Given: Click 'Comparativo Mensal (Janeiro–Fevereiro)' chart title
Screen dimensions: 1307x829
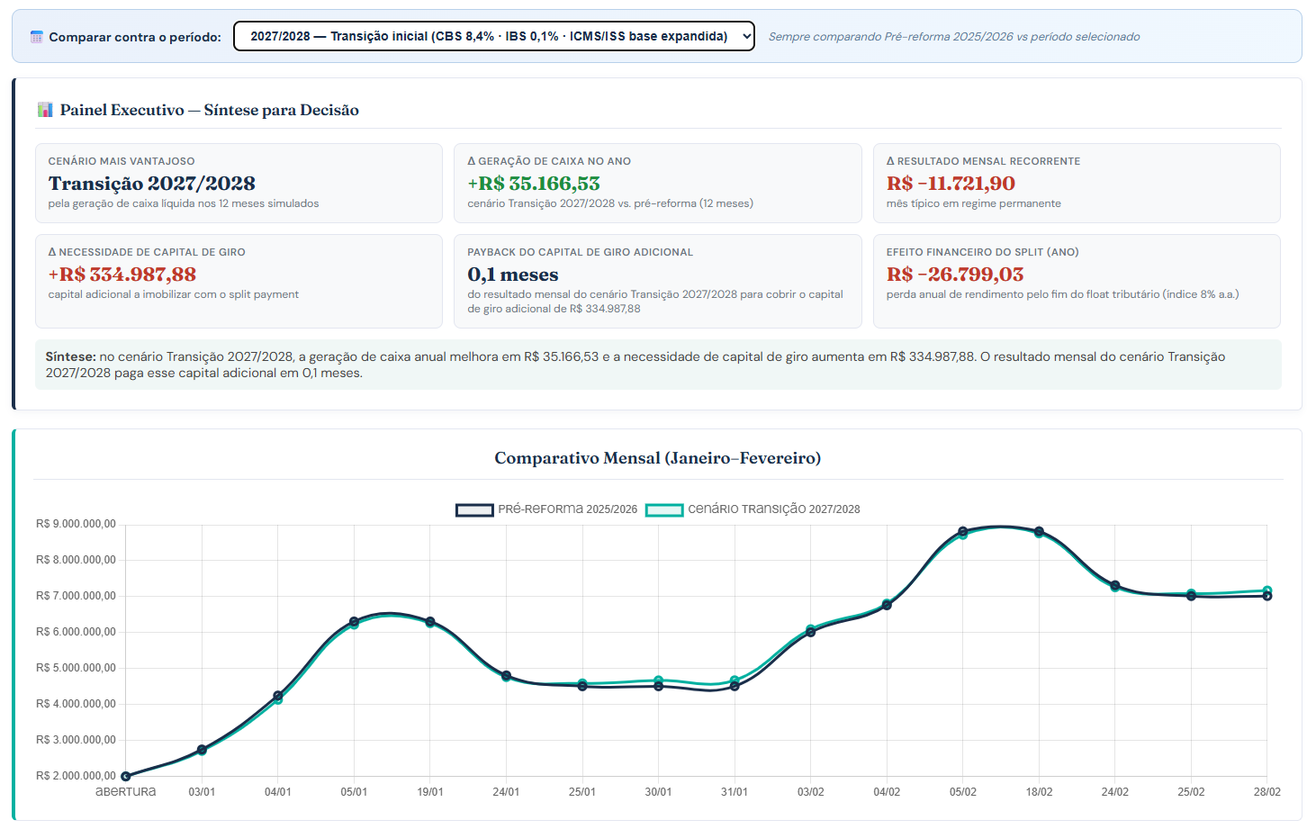Looking at the screenshot, I should pyautogui.click(x=658, y=458).
